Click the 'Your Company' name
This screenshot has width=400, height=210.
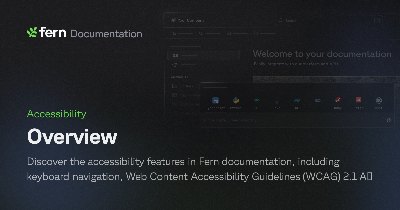[191, 20]
